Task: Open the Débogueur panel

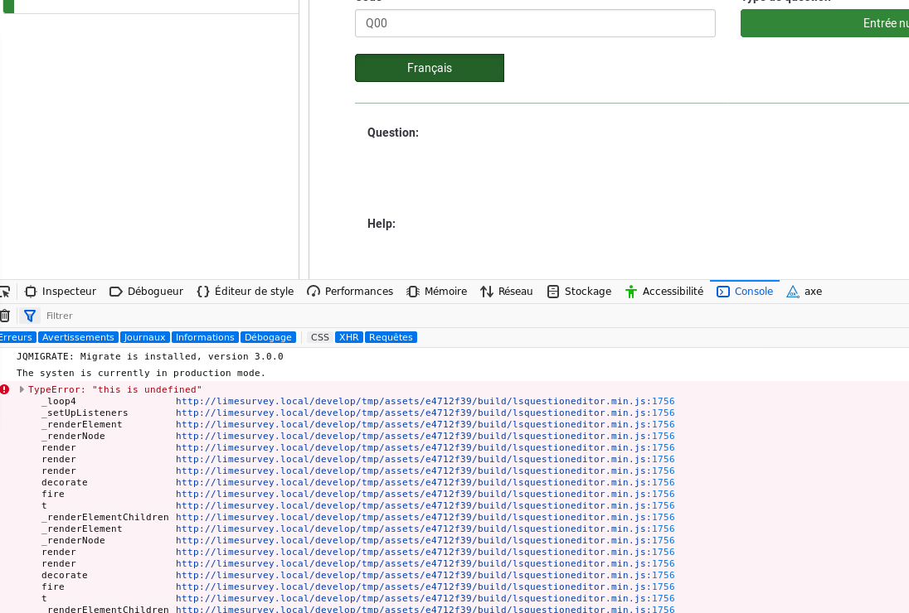Action: (146, 292)
